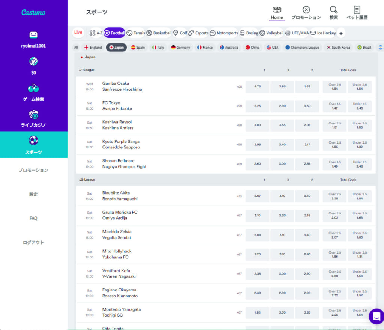Switch to the UFC/MMA category
The width and height of the screenshot is (384, 330).
coord(297,33)
